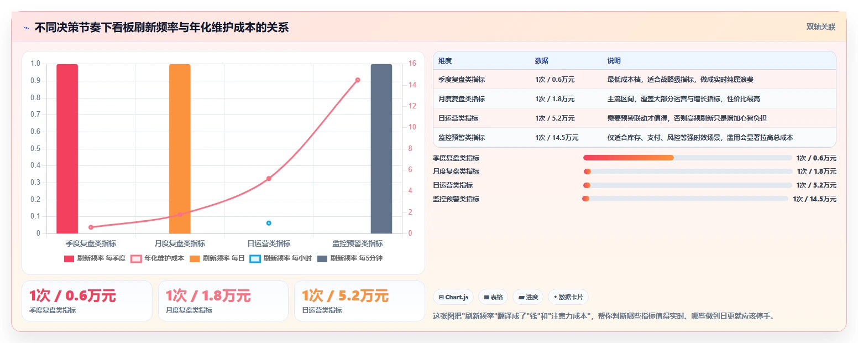Click the 进度 chip

528,297
